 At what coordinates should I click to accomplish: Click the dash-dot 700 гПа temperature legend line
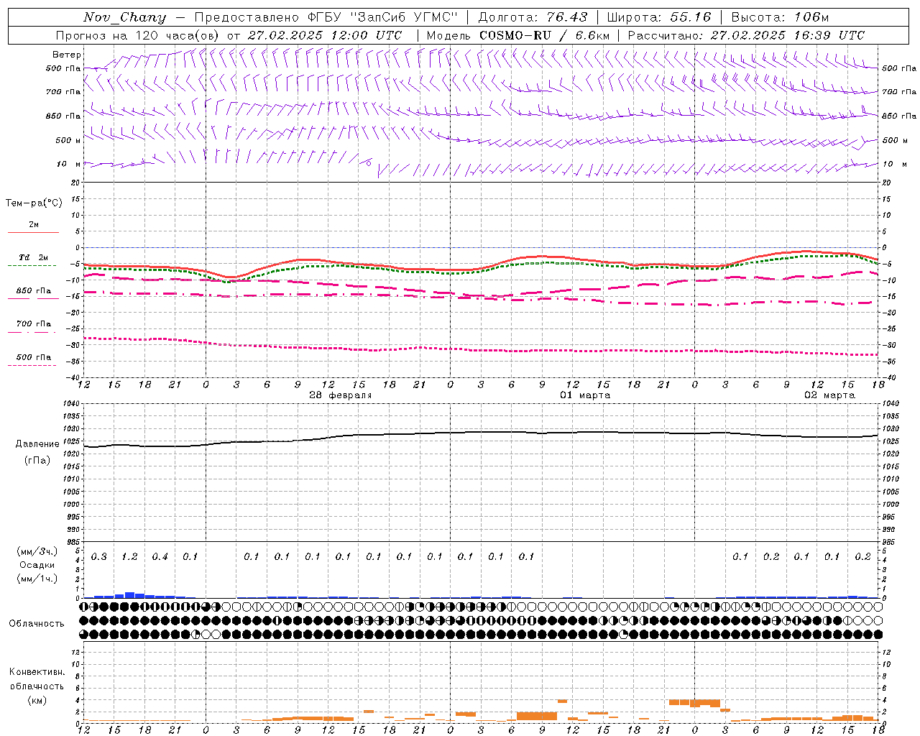click(32, 333)
